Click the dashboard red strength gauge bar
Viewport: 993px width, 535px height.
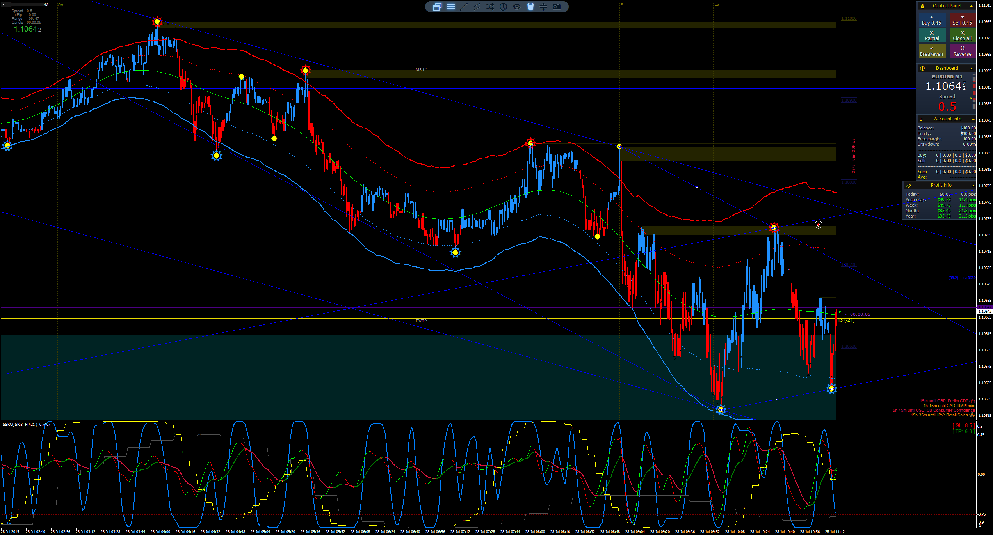974,92
